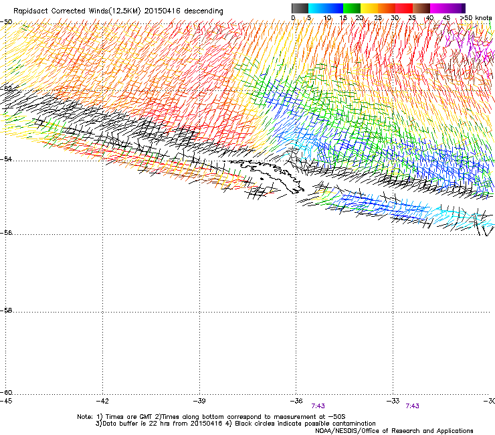
Task: Click the '-33' longitude axis label
Action: 393,401
